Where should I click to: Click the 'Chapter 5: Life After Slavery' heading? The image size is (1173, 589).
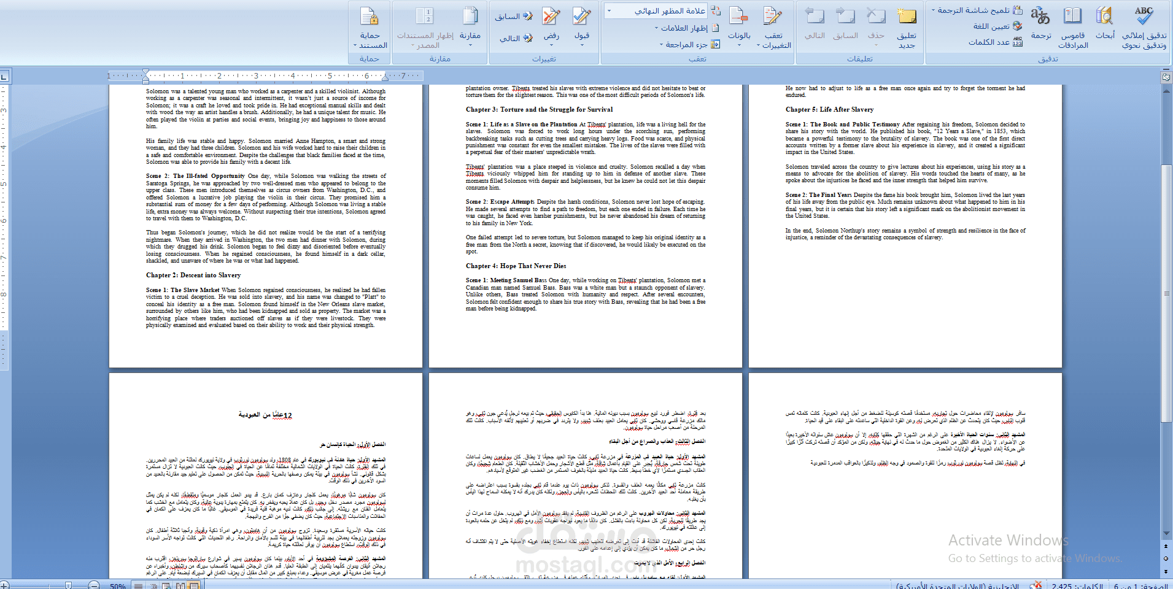[829, 109]
